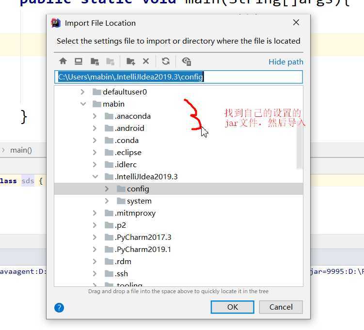Expand the .anaconda folder
Viewport: 364px width, 330px height.
pyautogui.click(x=95, y=116)
